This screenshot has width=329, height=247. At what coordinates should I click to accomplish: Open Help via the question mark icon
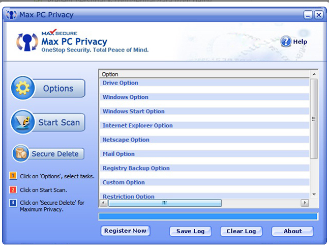(286, 42)
